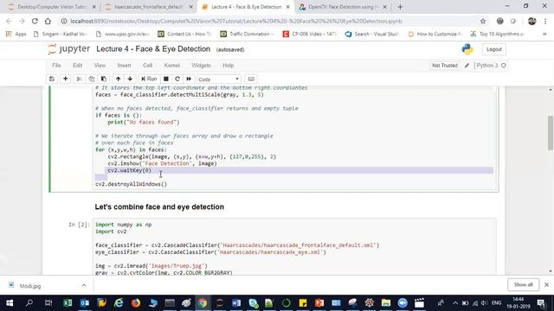
Task: Open the View menu
Action: coord(100,66)
